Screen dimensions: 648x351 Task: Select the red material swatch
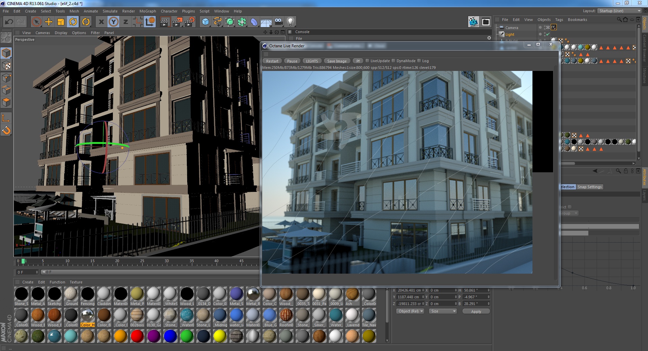click(137, 336)
